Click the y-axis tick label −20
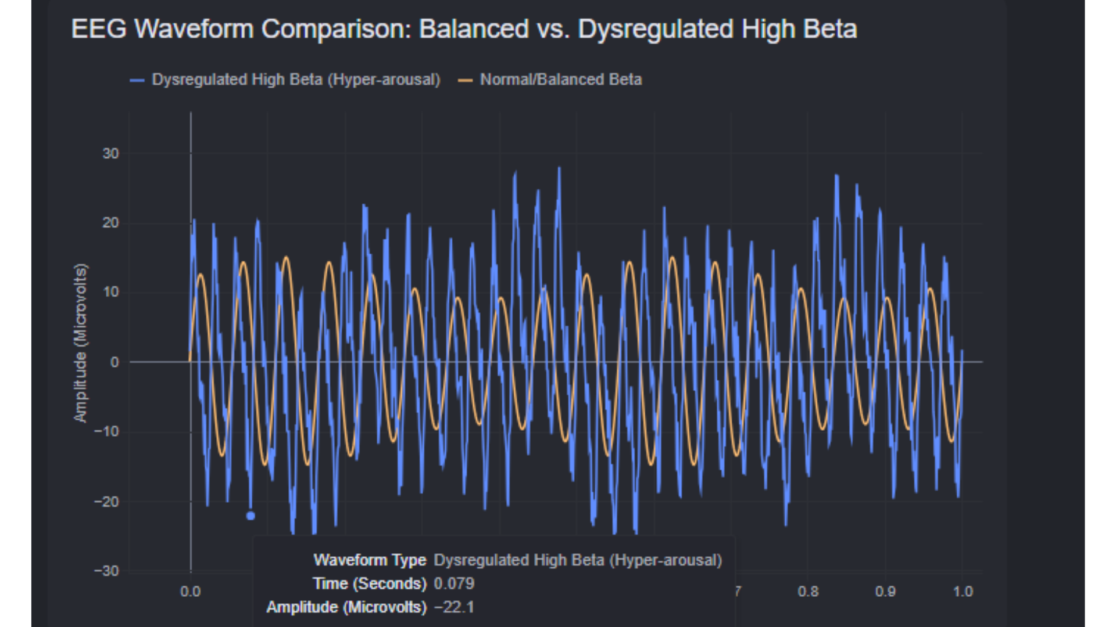This screenshot has width=1116, height=627. pos(106,502)
